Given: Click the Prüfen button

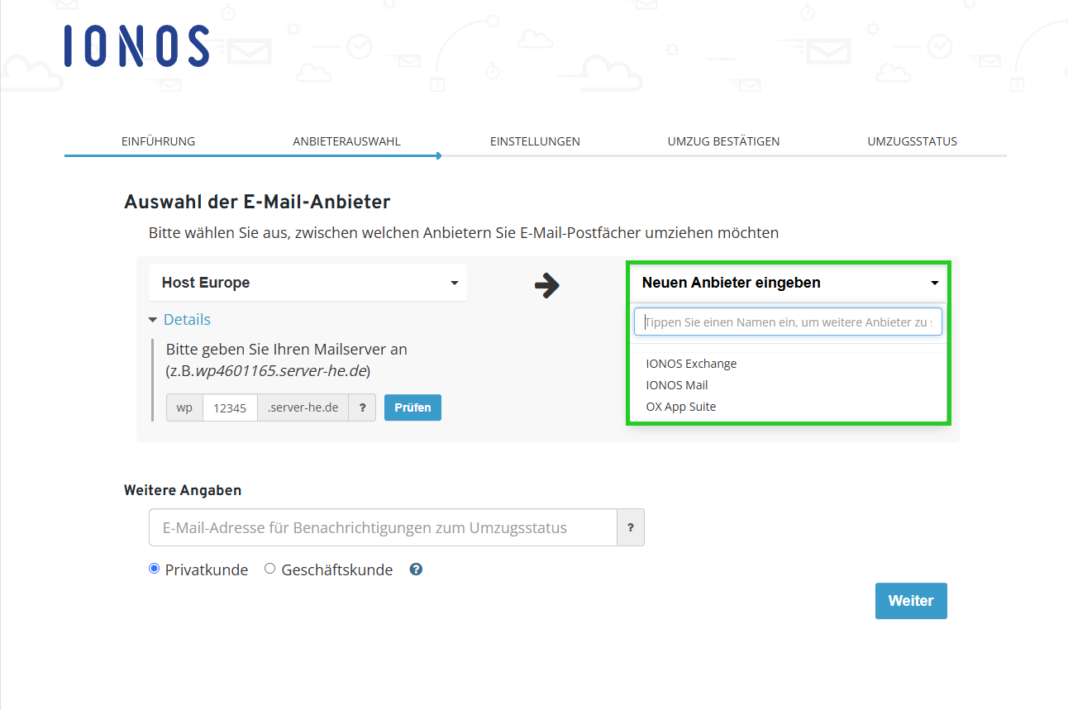Looking at the screenshot, I should [412, 407].
